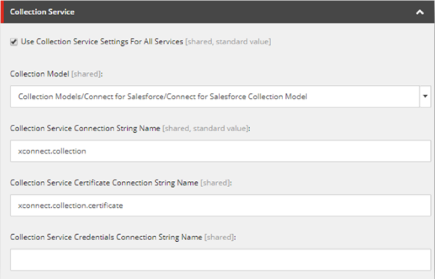Click empty area of dark Collection Service header bar
This screenshot has width=435, height=279.
(243, 12)
